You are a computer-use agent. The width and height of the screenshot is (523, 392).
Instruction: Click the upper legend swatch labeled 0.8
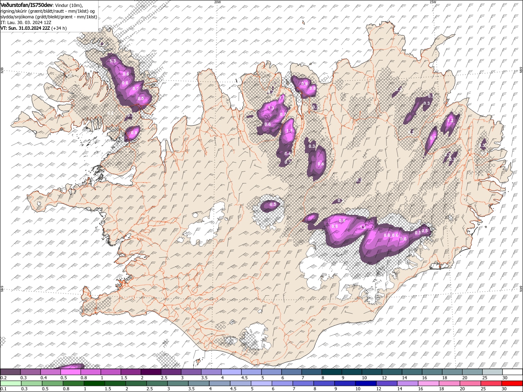[90, 372]
